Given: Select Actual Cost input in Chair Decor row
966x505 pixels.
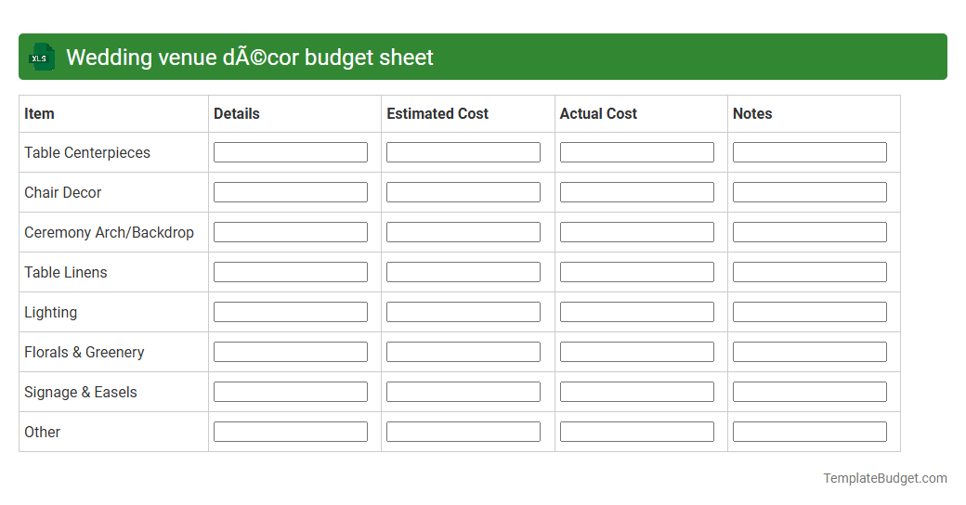Looking at the screenshot, I should 637,192.
